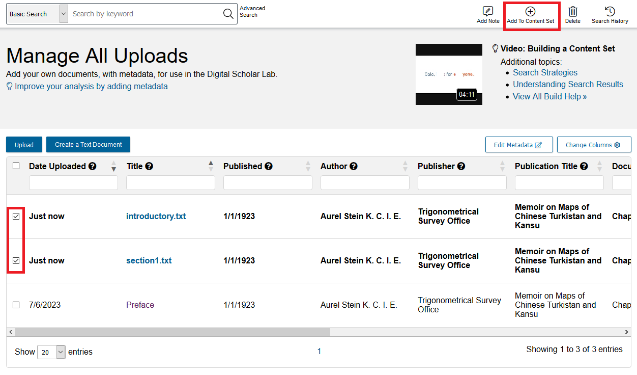Click the help icon next to Publisher column
The height and width of the screenshot is (375, 637).
(x=460, y=166)
